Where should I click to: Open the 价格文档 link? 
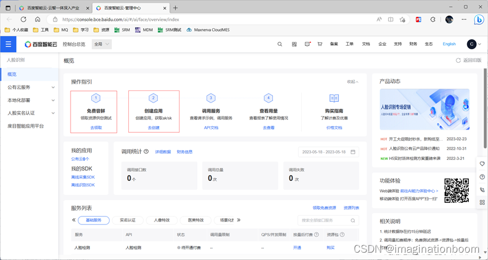tap(334, 128)
